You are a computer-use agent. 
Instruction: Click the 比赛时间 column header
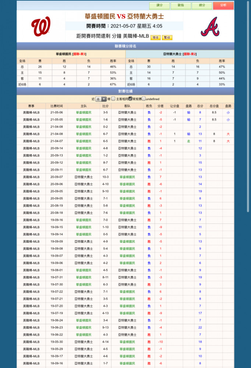pyautogui.click(x=57, y=106)
